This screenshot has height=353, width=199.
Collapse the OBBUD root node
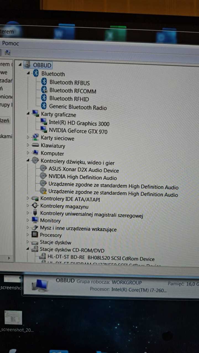click(x=20, y=65)
